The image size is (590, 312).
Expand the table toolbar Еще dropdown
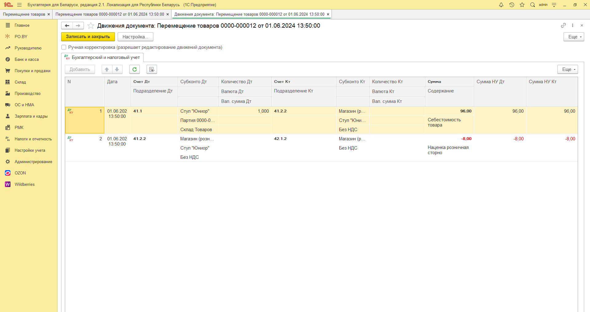[x=568, y=69]
